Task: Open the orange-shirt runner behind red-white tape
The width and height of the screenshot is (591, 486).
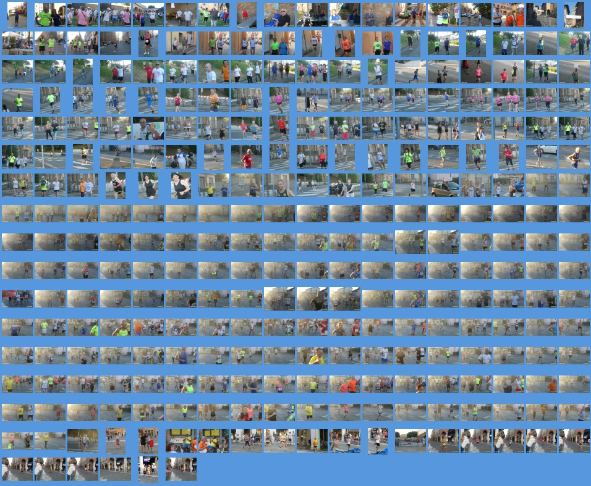Action: click(x=214, y=100)
